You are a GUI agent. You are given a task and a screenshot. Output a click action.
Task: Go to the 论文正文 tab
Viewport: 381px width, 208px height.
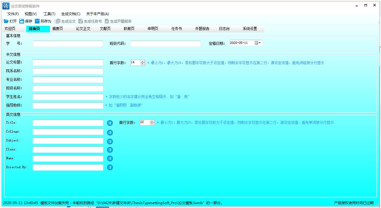pos(85,29)
